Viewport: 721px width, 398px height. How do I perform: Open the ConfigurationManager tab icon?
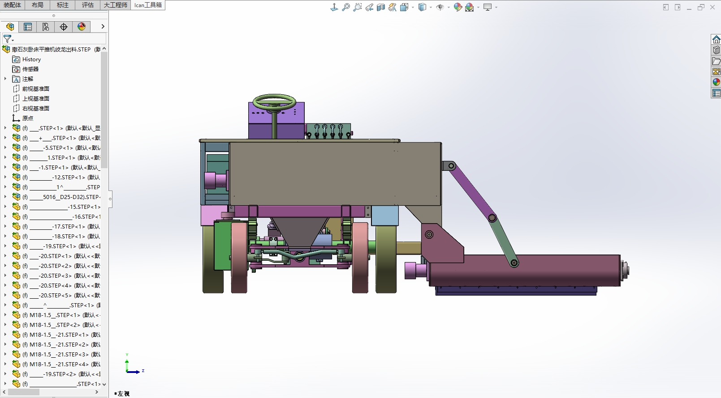pos(46,27)
